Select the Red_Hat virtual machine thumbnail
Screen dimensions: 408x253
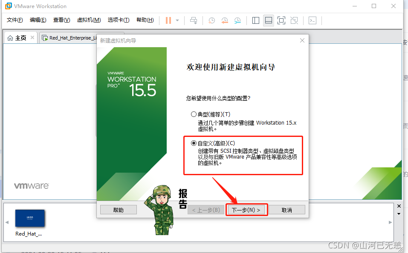click(x=30, y=218)
